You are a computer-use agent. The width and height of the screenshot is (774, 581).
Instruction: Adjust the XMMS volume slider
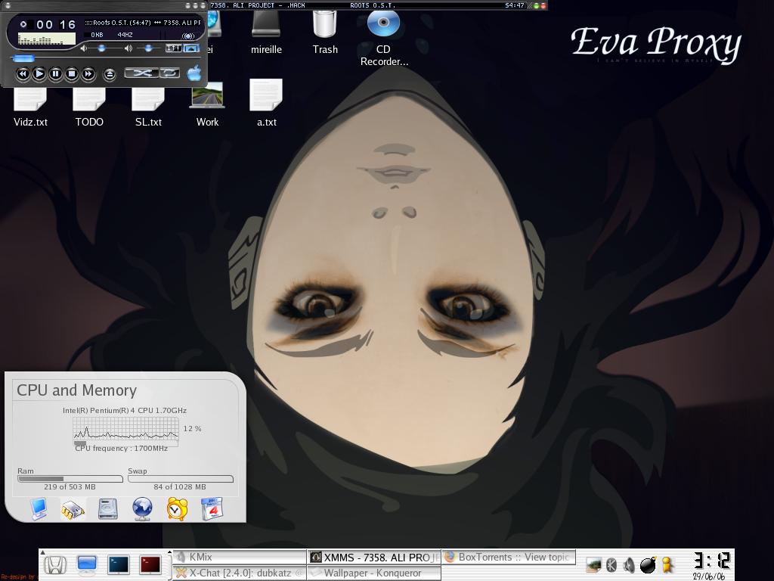102,48
